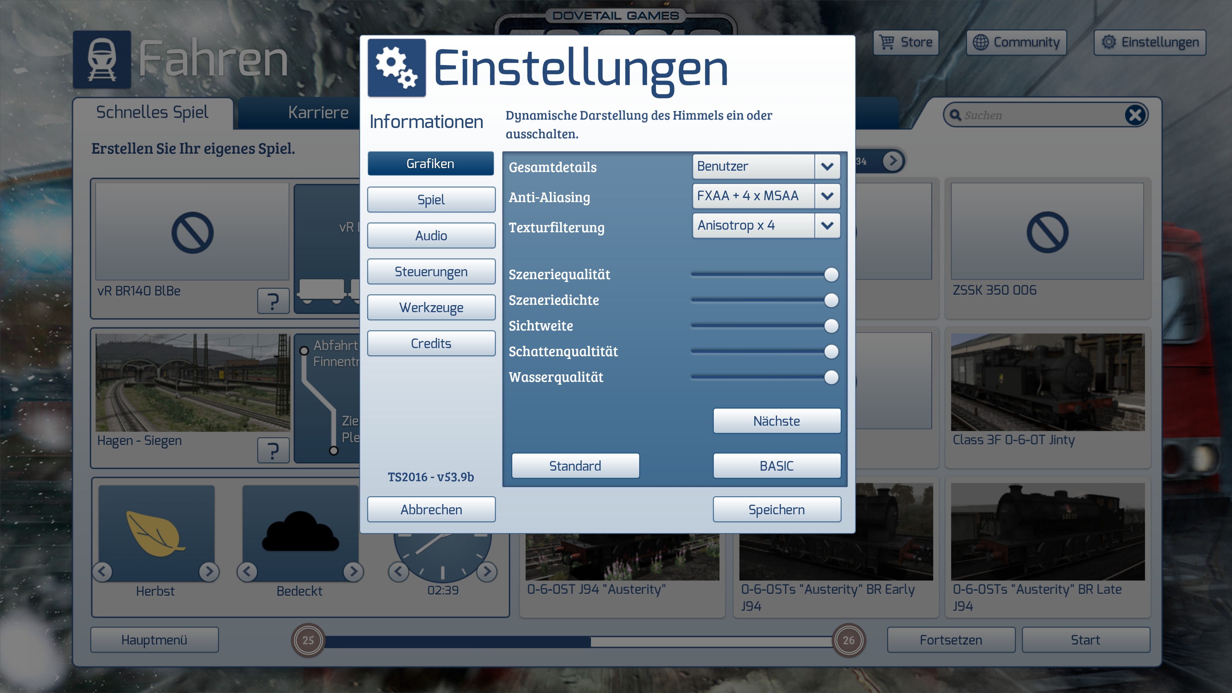1232x693 pixels.
Task: Click the clear search X icon
Action: 1135,115
